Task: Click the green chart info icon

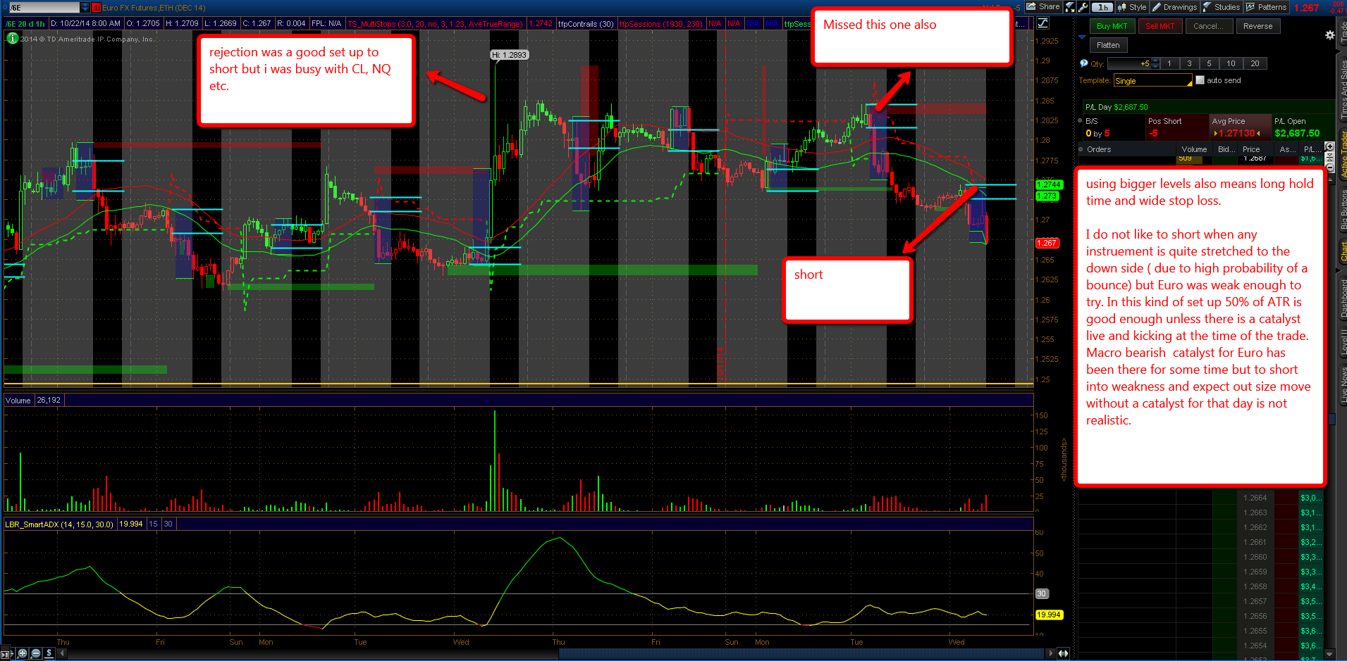Action: pyautogui.click(x=12, y=38)
